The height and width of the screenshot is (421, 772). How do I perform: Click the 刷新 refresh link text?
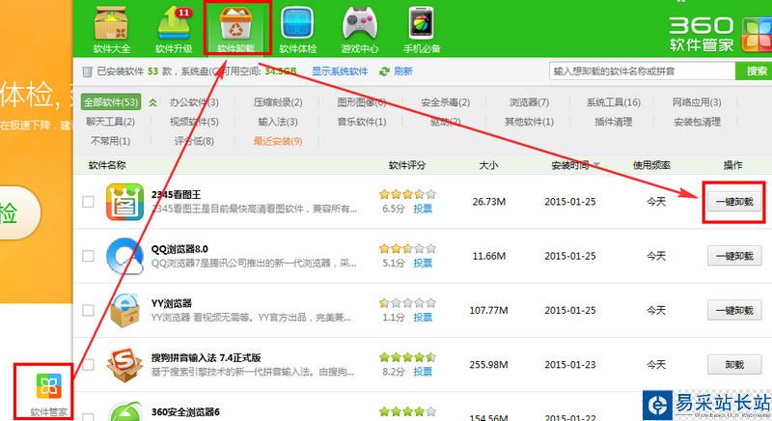coord(402,71)
